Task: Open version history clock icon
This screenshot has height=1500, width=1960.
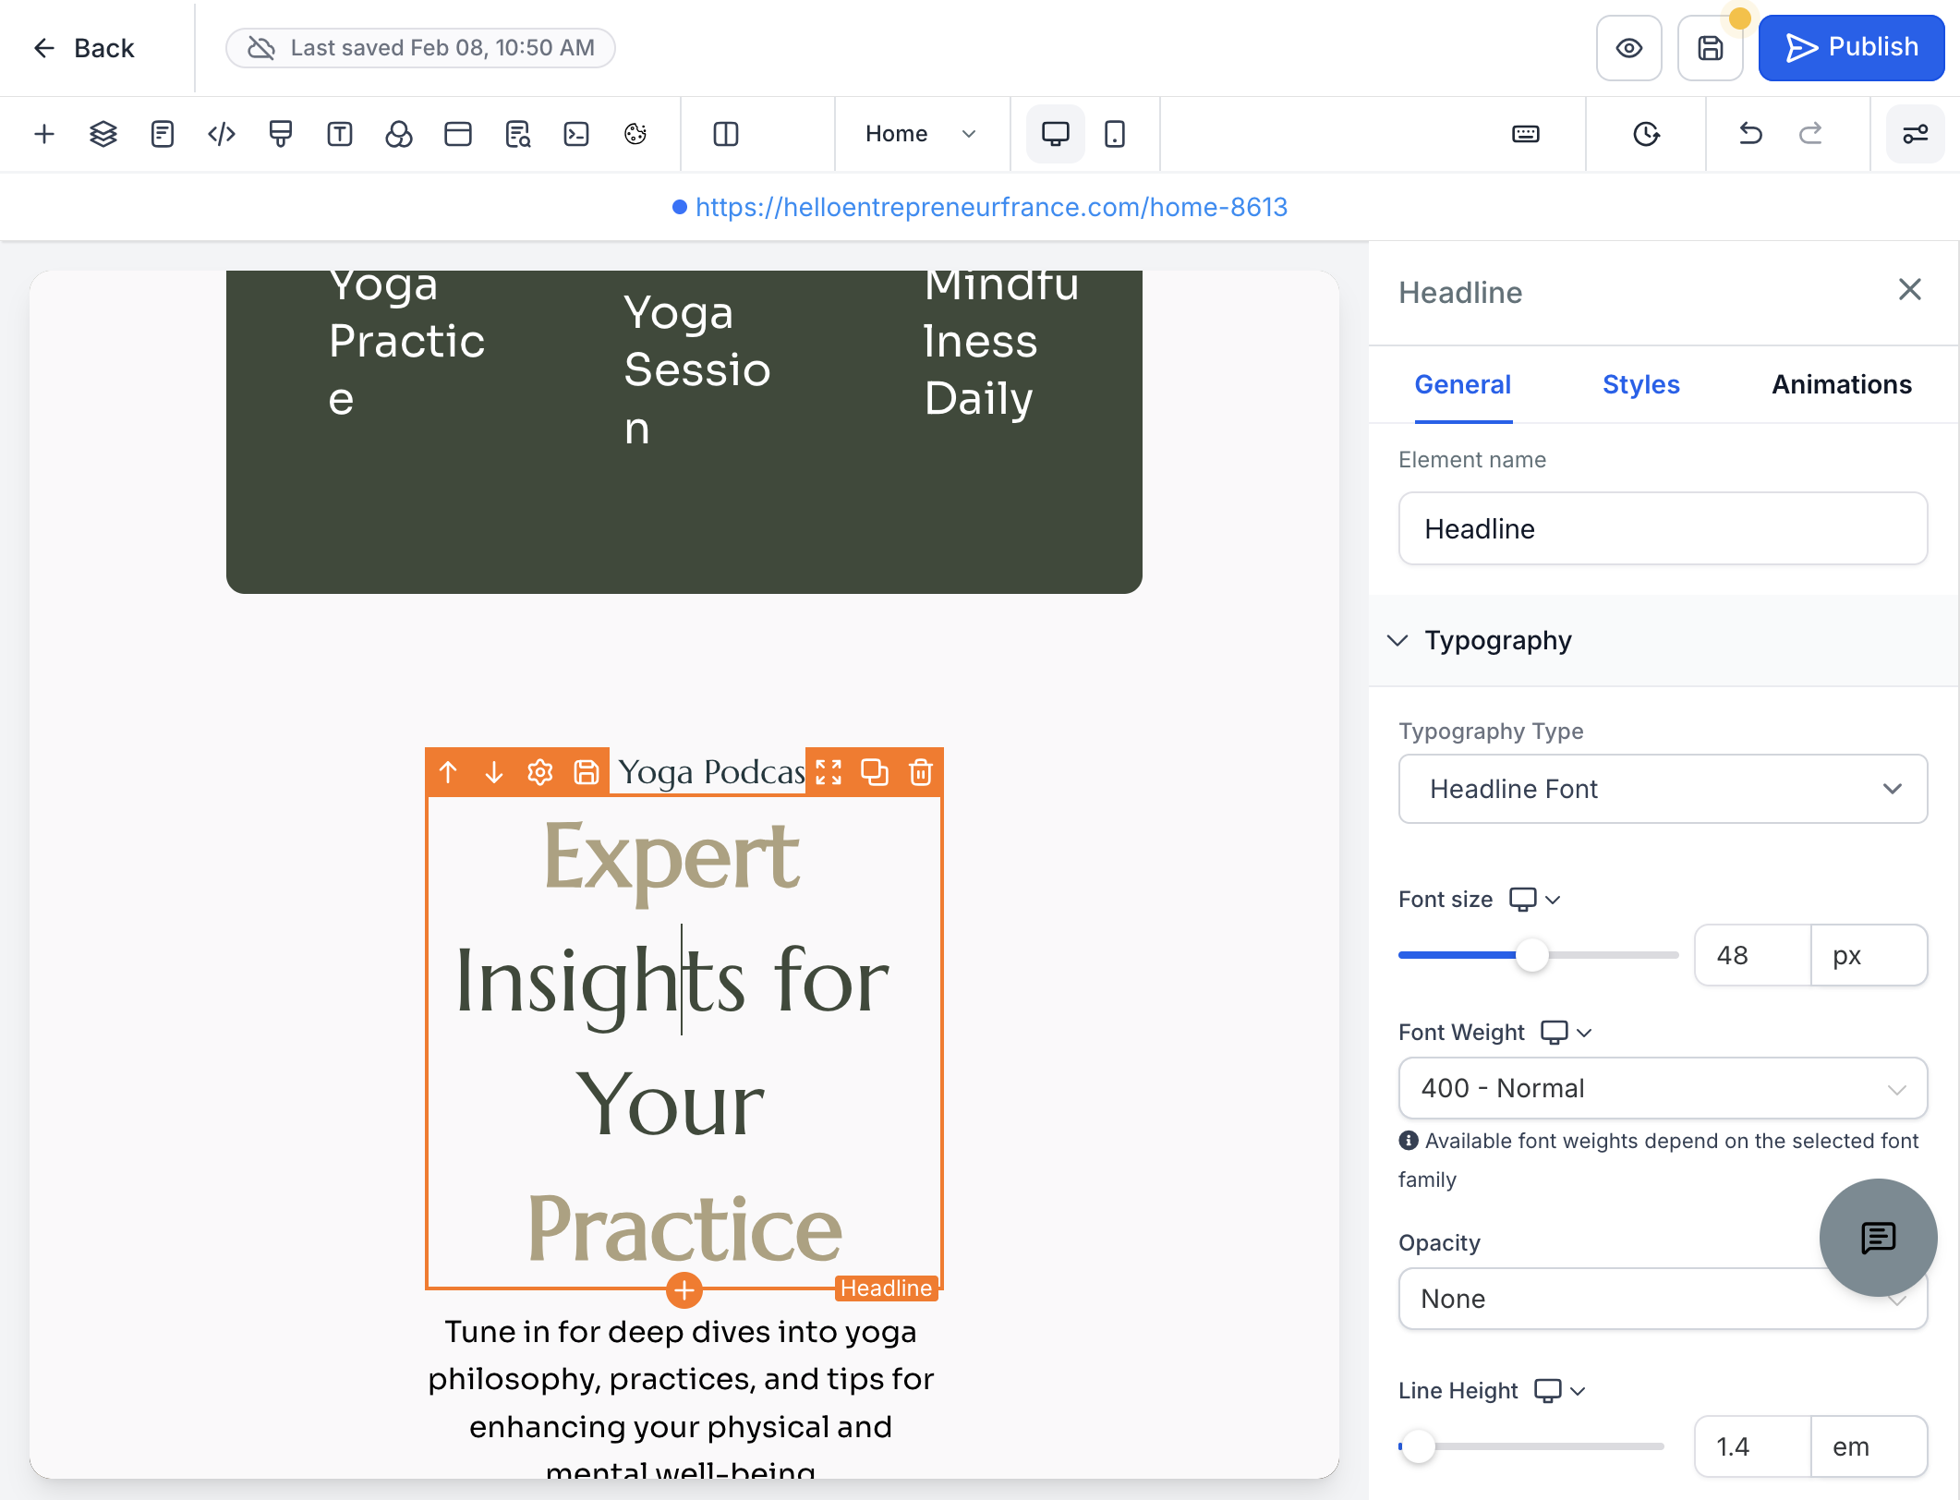Action: click(1646, 134)
